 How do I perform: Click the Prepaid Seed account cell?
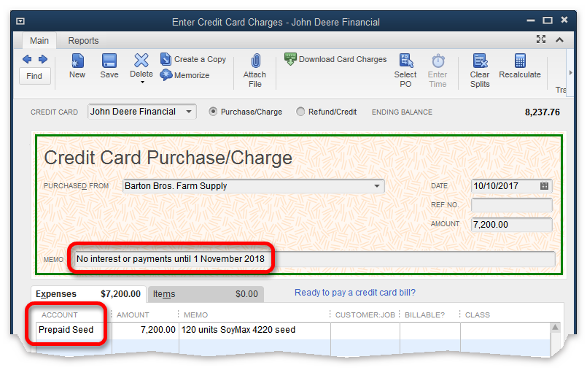(x=74, y=330)
